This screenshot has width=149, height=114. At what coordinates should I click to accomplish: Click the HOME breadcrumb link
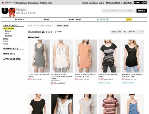30,25
